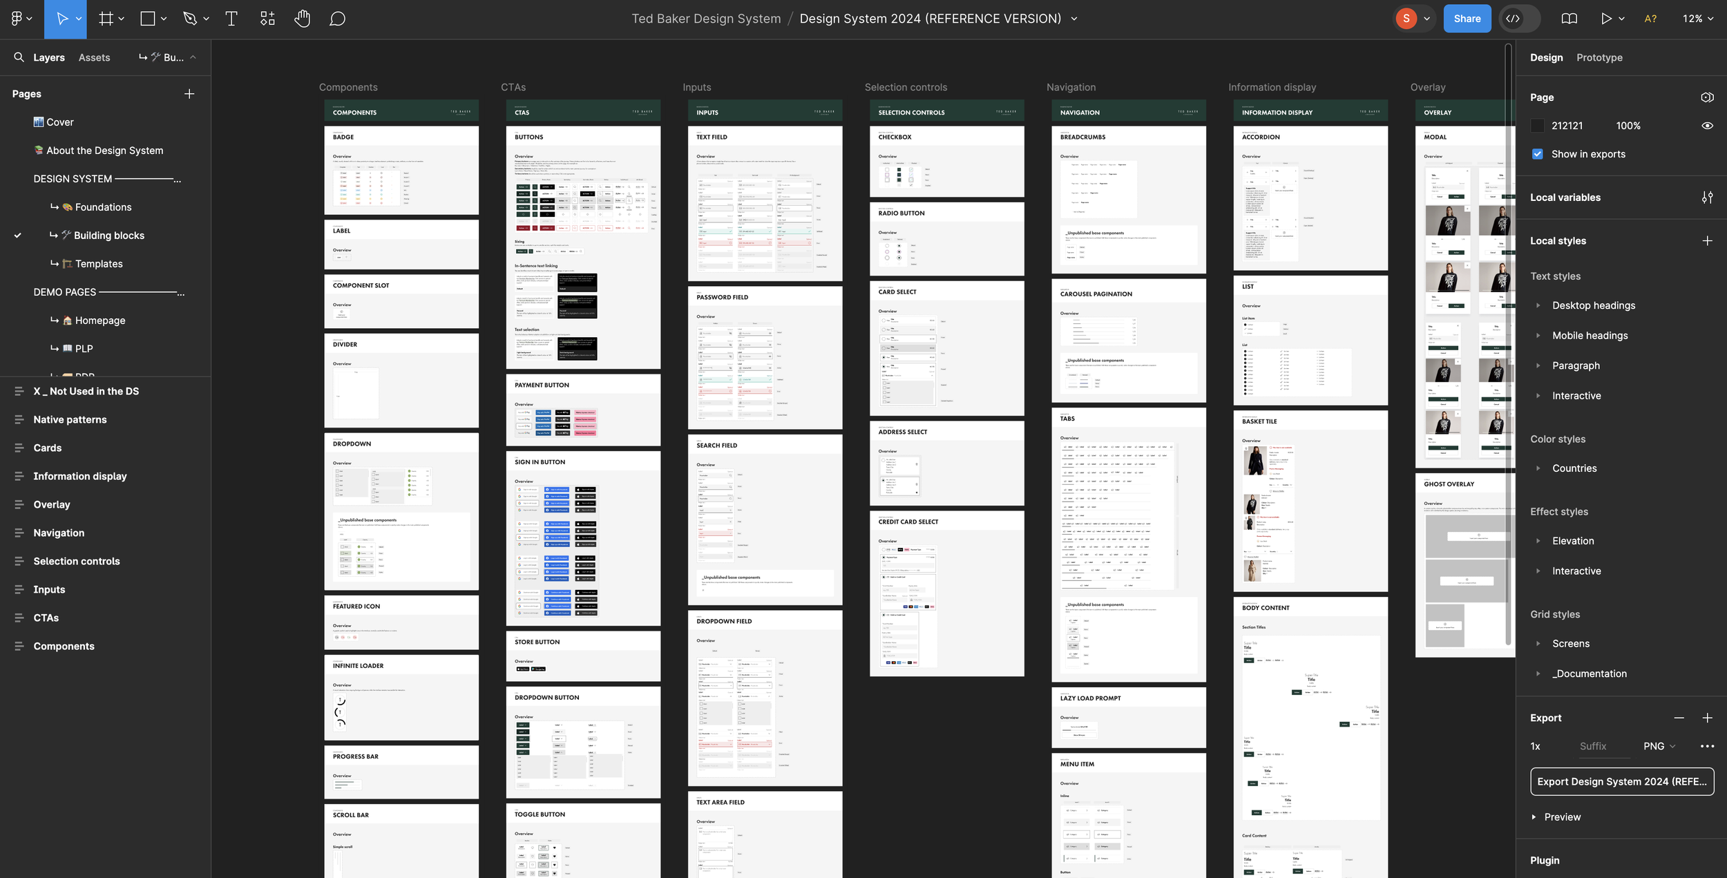Remove the export setting with minus

(x=1679, y=718)
